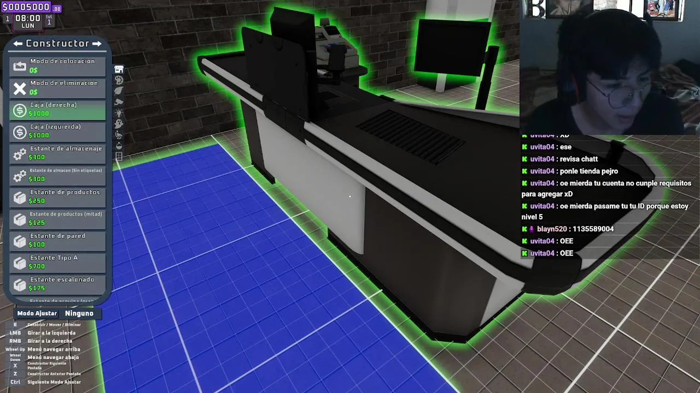700x393 pixels.
Task: Open the store category tab icon
Action: (x=119, y=69)
